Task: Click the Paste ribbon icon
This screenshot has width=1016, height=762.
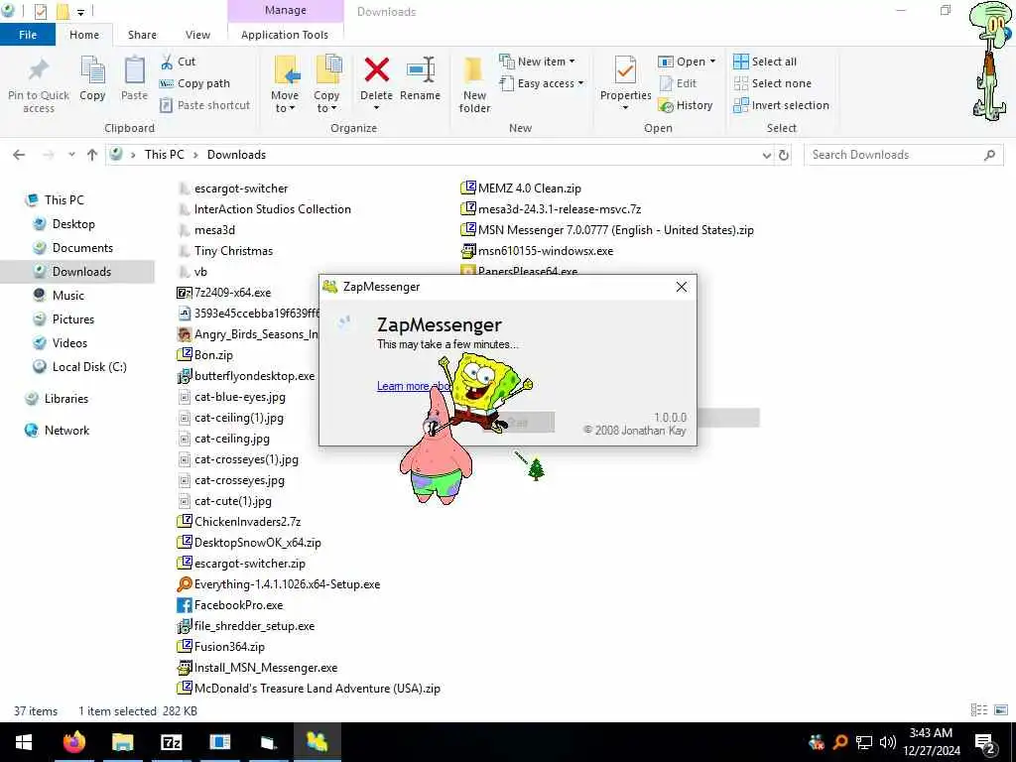Action: point(135,70)
